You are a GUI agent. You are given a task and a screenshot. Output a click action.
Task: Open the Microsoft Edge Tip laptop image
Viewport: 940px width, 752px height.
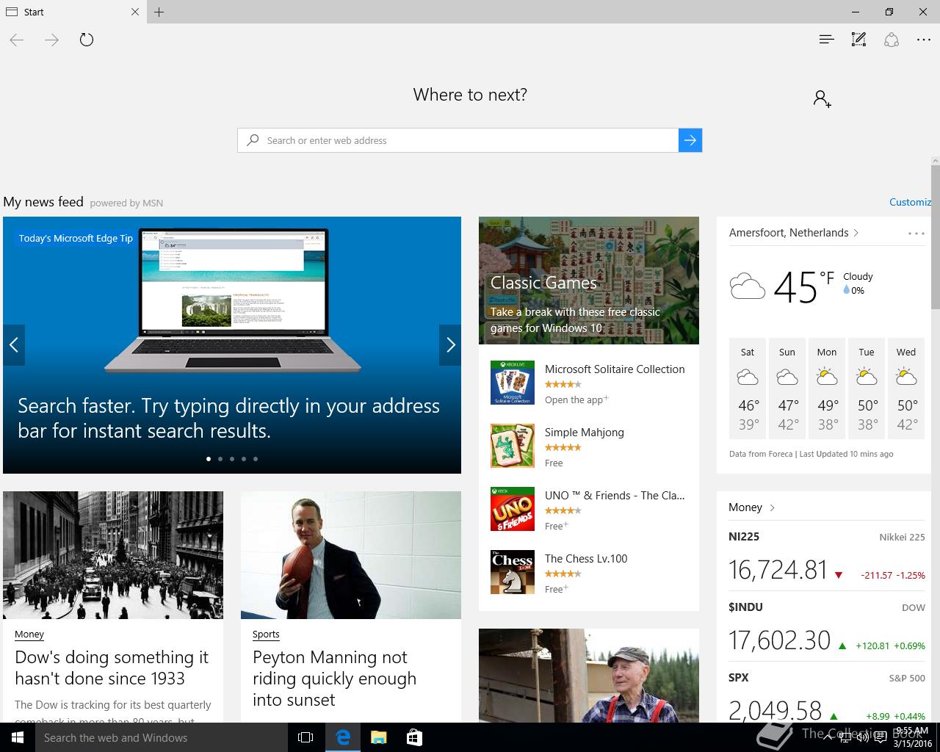point(232,301)
